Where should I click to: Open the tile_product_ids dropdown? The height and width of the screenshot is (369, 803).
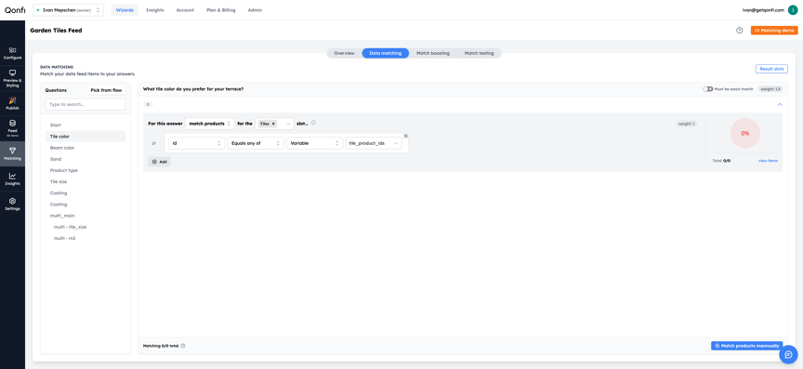pyautogui.click(x=374, y=143)
